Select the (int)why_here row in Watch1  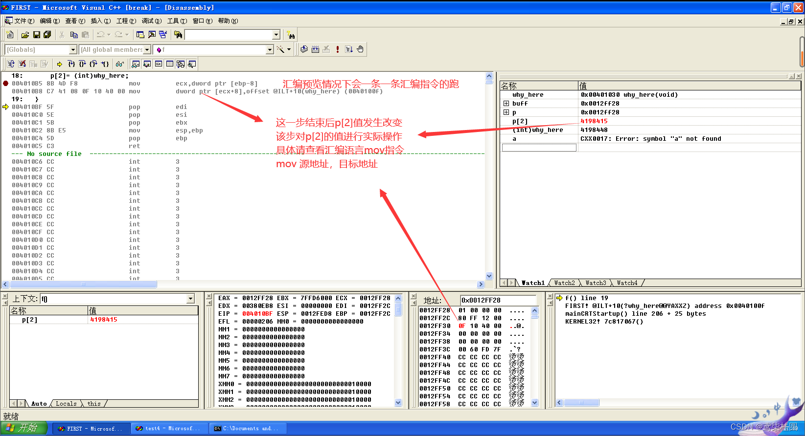click(650, 130)
